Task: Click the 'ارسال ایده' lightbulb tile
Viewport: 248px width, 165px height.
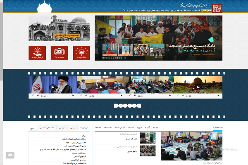Action: (x=37, y=53)
